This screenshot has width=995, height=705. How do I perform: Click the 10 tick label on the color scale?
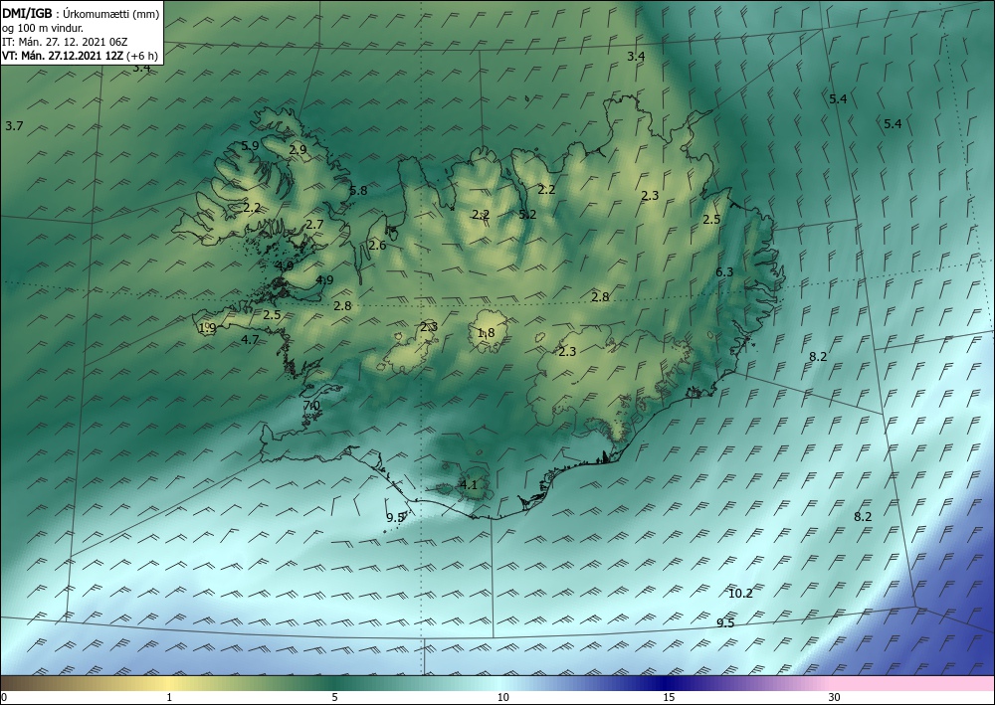point(503,698)
